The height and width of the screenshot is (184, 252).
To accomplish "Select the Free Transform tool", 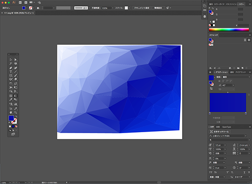I will click(x=16, y=87).
